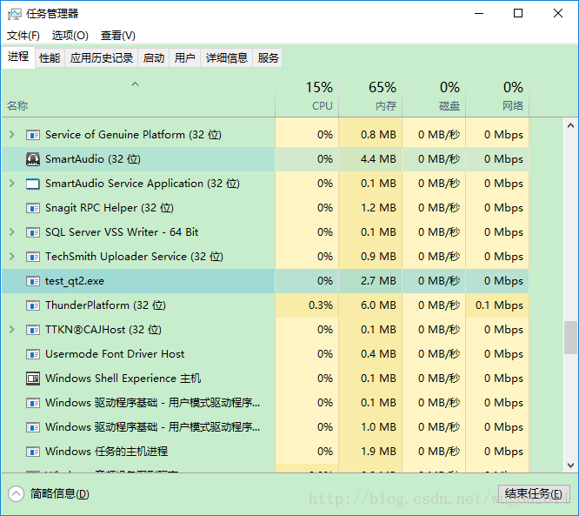Click the Service of Genuine Platform process icon
This screenshot has height=516, width=579.
coord(33,135)
